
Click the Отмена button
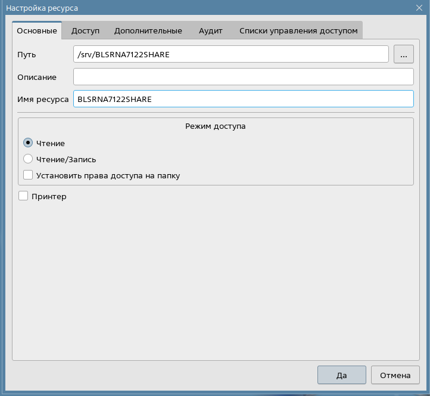click(395, 375)
